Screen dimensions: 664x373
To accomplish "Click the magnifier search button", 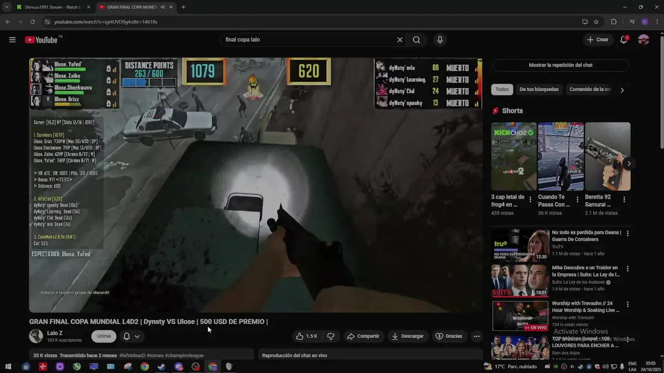I will 417,40.
